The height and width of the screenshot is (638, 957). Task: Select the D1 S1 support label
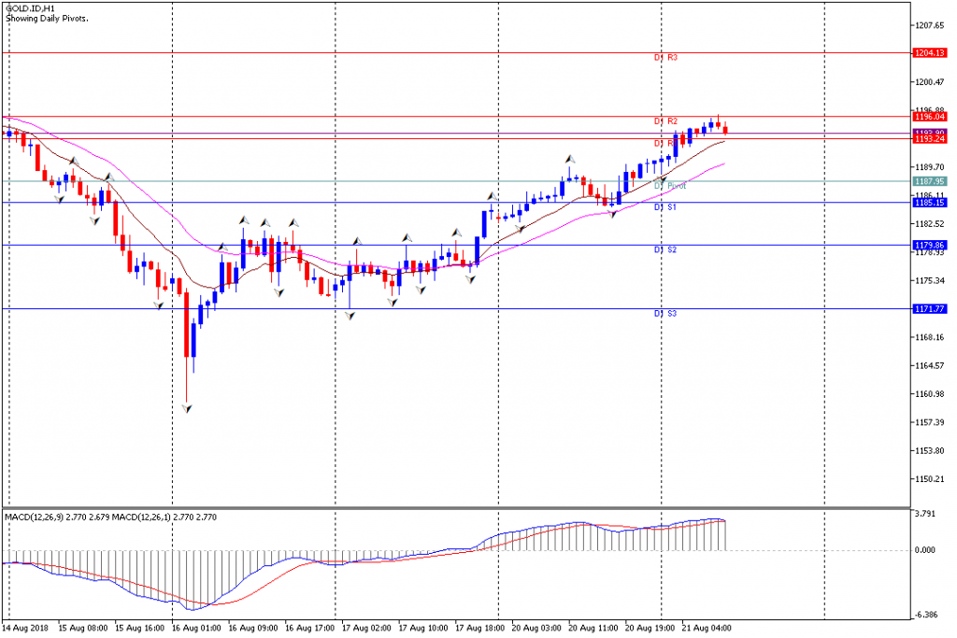tap(665, 206)
